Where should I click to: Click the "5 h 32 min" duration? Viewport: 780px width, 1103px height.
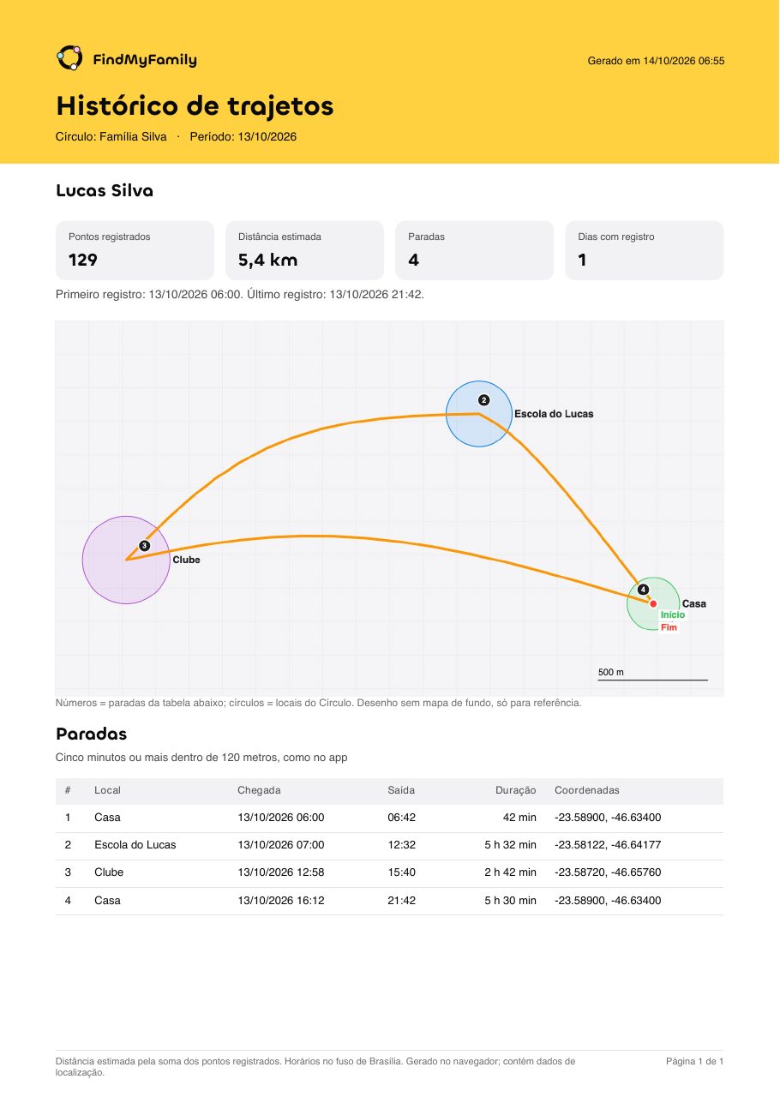(x=510, y=845)
